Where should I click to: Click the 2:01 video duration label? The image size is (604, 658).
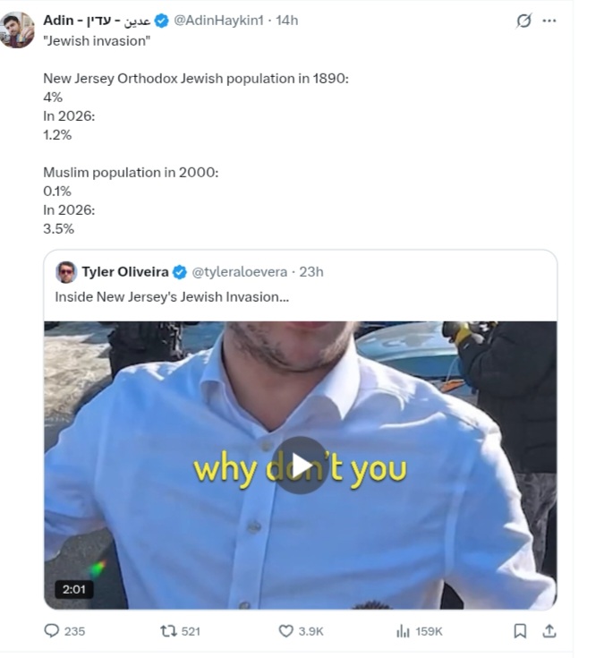(73, 590)
